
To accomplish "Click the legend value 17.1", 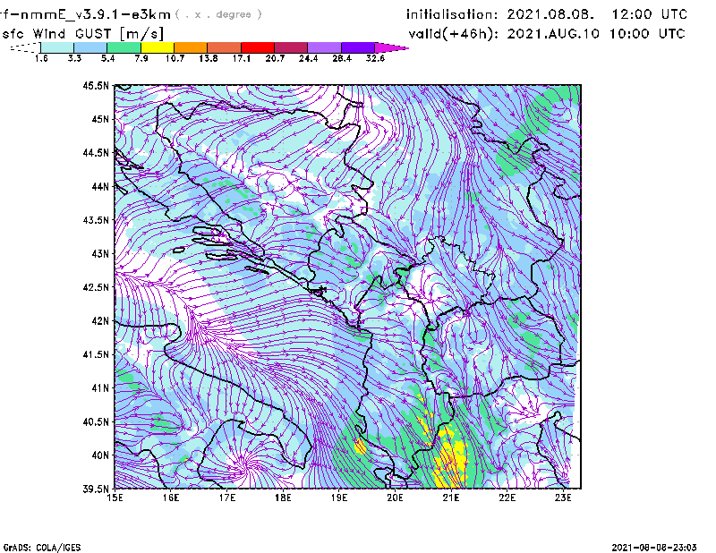I will 242,58.
